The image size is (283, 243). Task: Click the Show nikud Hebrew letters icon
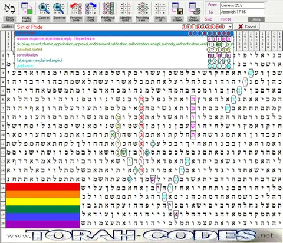pyautogui.click(x=9, y=9)
